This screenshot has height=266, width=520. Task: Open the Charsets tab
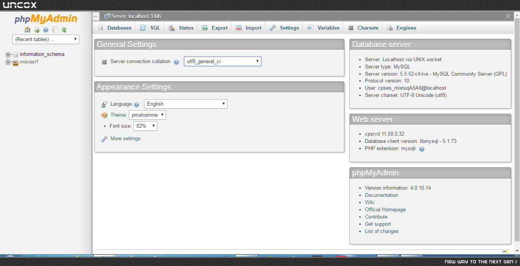(x=363, y=28)
